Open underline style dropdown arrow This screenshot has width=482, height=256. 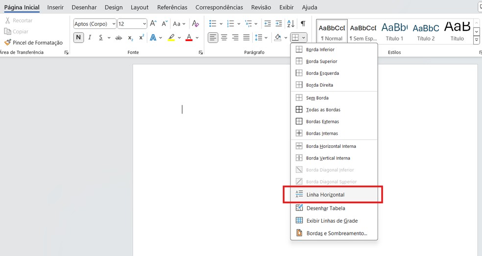[109, 38]
